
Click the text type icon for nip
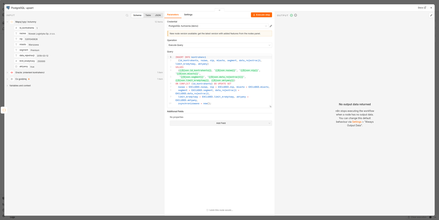click(x=16, y=39)
